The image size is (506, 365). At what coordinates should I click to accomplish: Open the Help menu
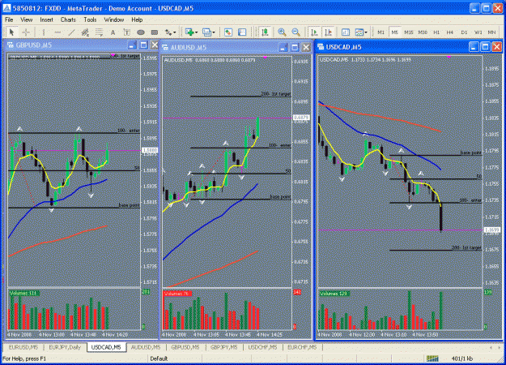(137, 19)
